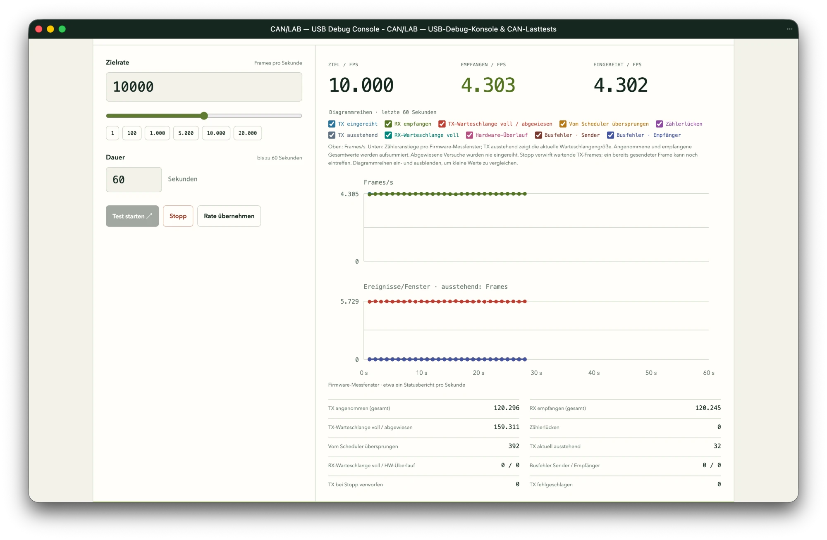Click the Dauer input field showing 60
The width and height of the screenshot is (827, 540).
click(134, 179)
